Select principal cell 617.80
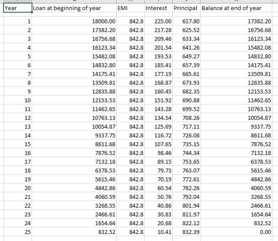The width and height of the screenshot is (278, 241). 187,21
